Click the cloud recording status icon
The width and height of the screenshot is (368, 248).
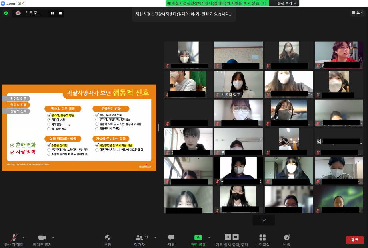click(18, 13)
